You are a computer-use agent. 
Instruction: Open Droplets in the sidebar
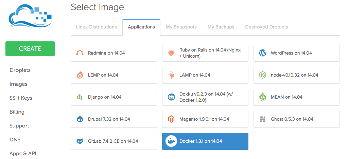[x=20, y=70]
